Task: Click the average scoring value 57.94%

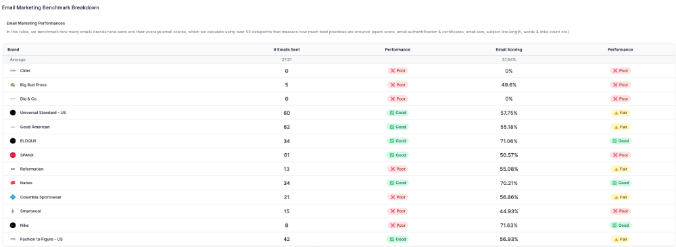Action: click(x=509, y=60)
